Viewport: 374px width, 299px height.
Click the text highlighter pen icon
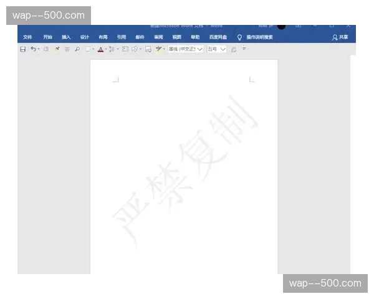pos(159,49)
